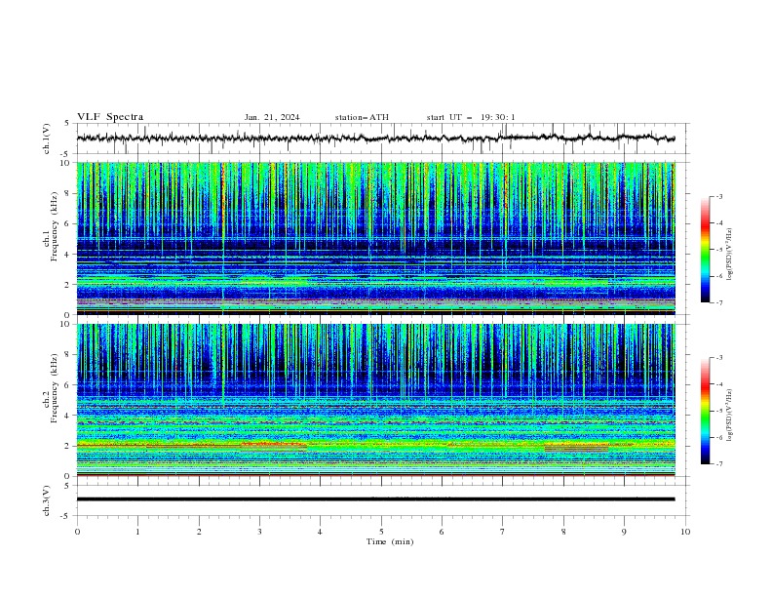Click the "ch.1(V)" waveform axis label
Image resolution: width=772 pixels, height=597 pixels.
[x=47, y=139]
